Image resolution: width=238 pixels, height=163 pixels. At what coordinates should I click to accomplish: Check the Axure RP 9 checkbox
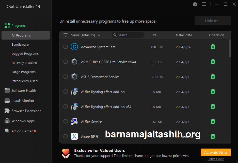pos(66,136)
